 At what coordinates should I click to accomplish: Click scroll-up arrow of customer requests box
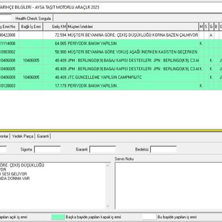click(x=108, y=166)
